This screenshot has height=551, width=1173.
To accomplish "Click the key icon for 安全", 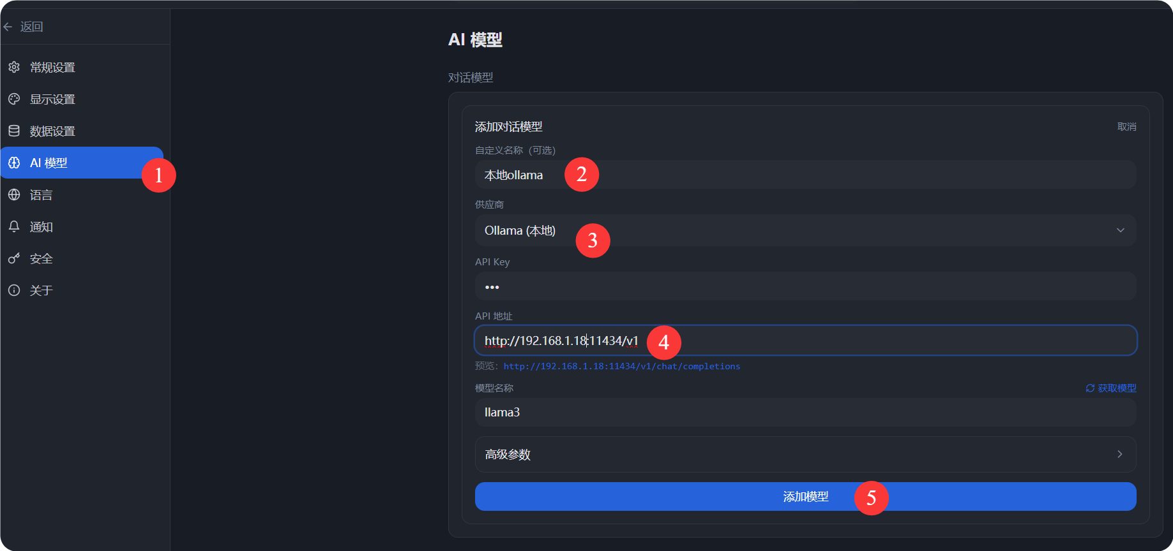I will click(14, 258).
